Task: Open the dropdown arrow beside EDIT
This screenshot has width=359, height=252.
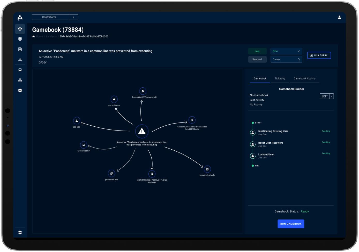Action: [x=331, y=96]
